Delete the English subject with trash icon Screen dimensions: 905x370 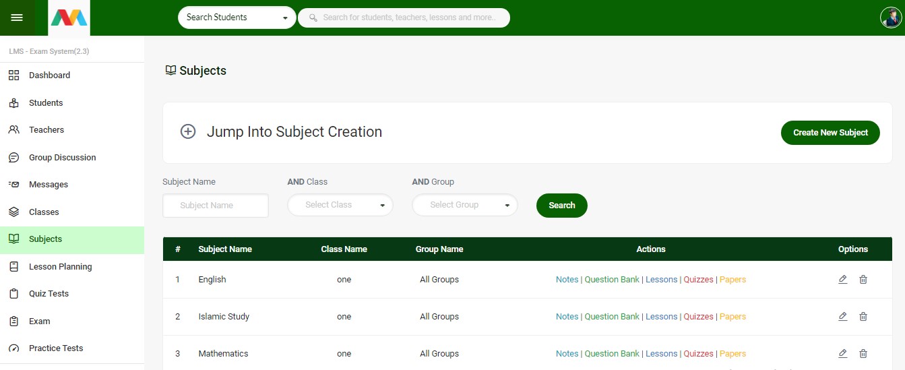863,280
